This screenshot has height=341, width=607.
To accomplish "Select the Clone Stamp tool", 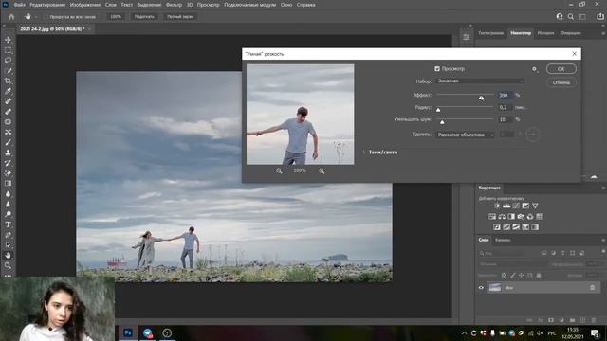I will coord(8,153).
